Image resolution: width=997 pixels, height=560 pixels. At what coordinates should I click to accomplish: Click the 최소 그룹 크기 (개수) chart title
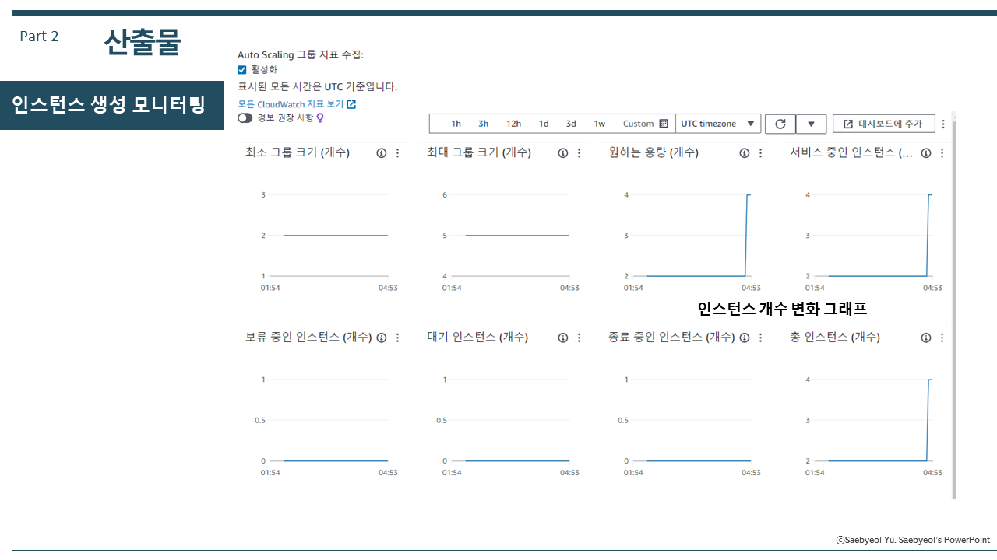tap(298, 153)
